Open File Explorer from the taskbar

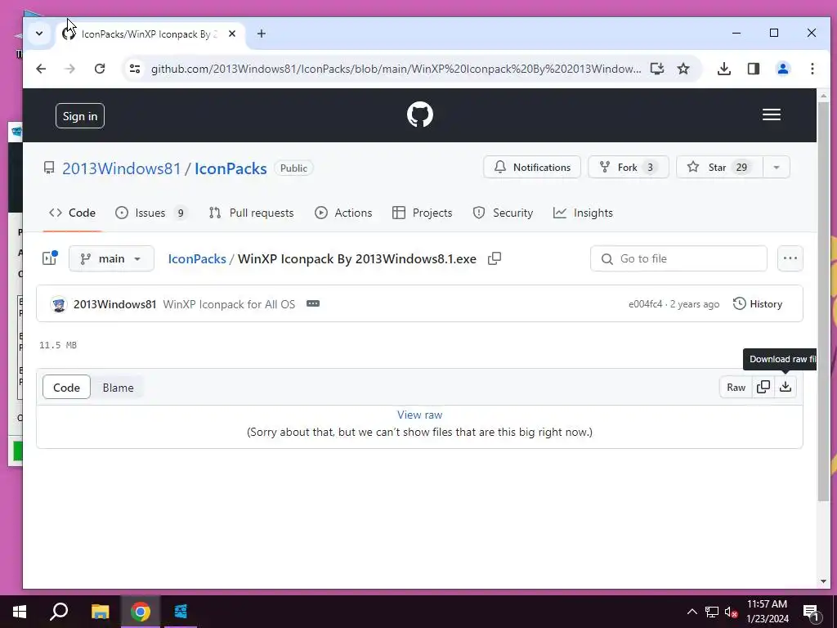pyautogui.click(x=100, y=612)
